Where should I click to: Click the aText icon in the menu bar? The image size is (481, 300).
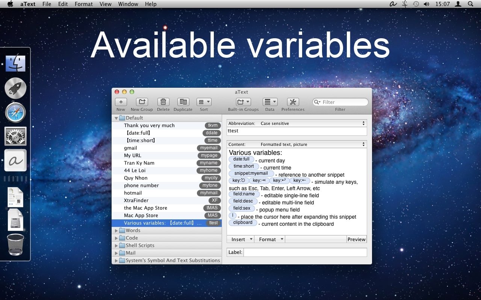[x=393, y=4]
